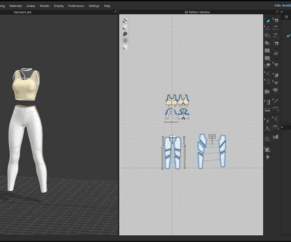Click the blue checkmark in right panel
The image size is (291, 242).
pyautogui.click(x=288, y=36)
